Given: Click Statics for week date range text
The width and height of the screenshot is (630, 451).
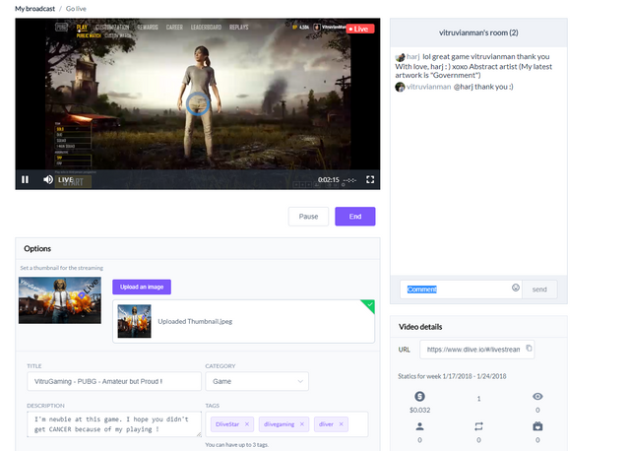Looking at the screenshot, I should coord(452,376).
